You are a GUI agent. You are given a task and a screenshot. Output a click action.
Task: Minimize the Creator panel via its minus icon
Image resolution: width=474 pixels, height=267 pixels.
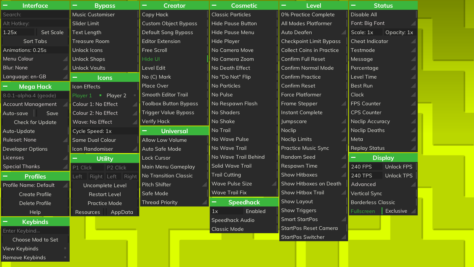tap(144, 6)
